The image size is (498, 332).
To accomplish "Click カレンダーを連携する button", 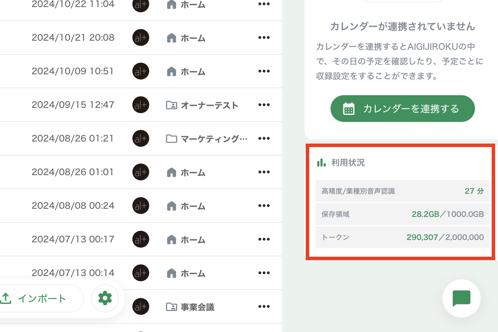I will click(x=403, y=109).
